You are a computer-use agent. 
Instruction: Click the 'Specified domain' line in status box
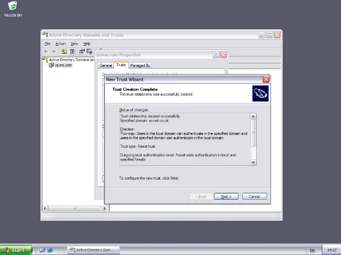(144, 121)
